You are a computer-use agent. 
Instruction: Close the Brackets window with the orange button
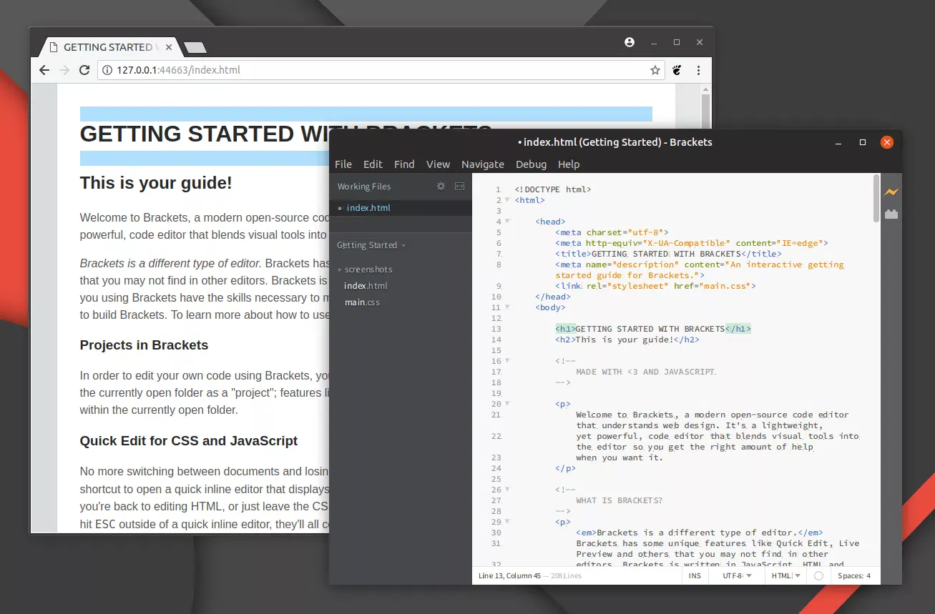[887, 142]
